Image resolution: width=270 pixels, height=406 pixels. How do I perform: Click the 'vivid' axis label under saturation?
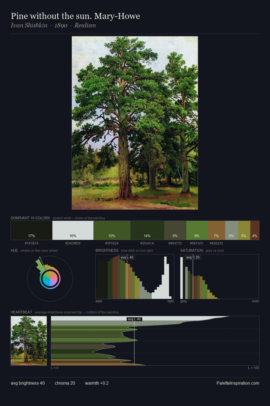point(255,301)
